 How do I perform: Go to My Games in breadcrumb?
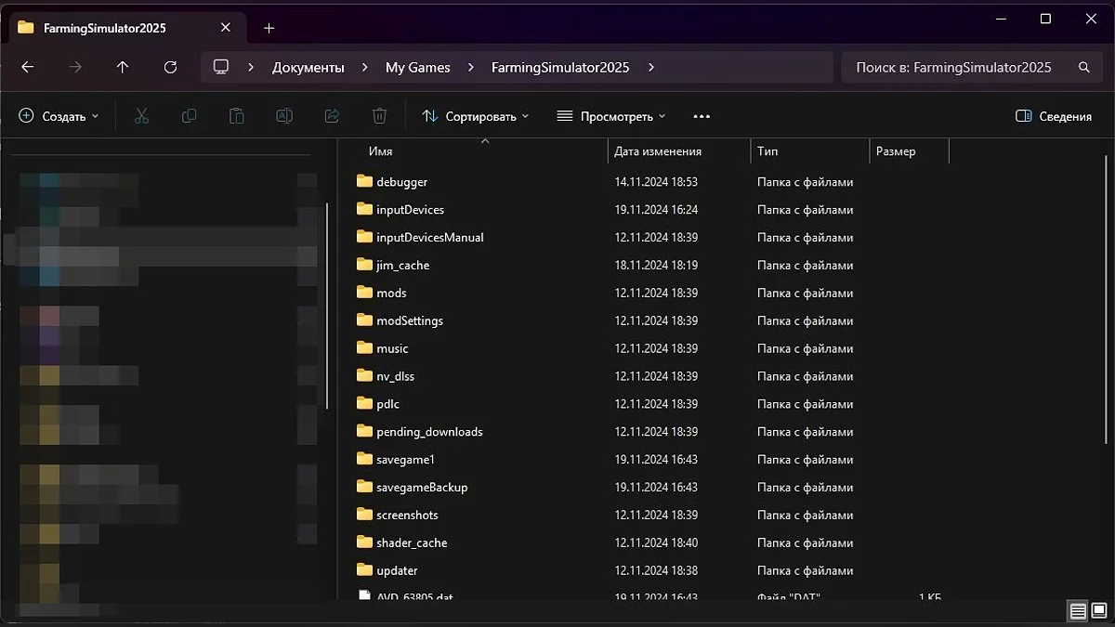(x=417, y=67)
